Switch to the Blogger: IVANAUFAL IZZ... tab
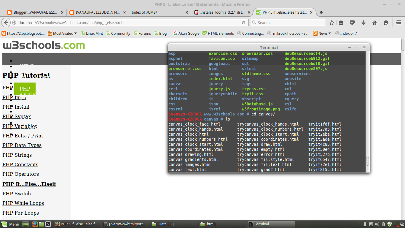This screenshot has width=405, height=228. click(35, 12)
